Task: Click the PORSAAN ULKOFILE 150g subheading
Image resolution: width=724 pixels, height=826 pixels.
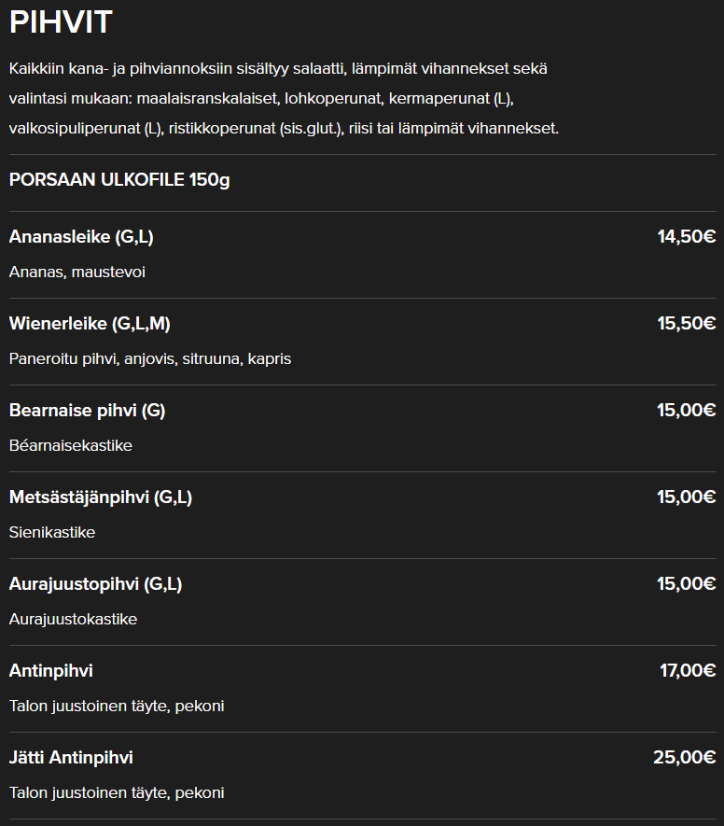Action: [x=119, y=179]
